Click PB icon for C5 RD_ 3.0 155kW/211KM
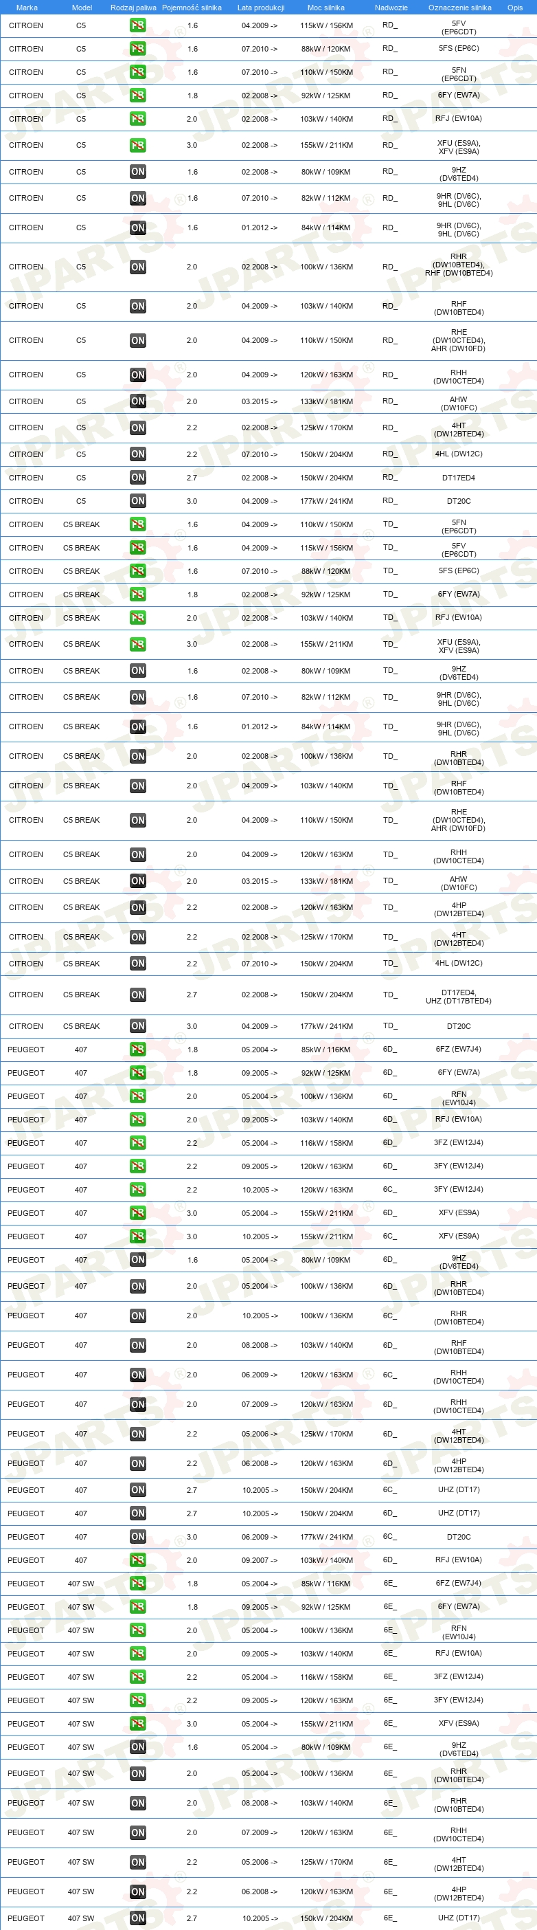Image resolution: width=537 pixels, height=1930 pixels. (138, 145)
